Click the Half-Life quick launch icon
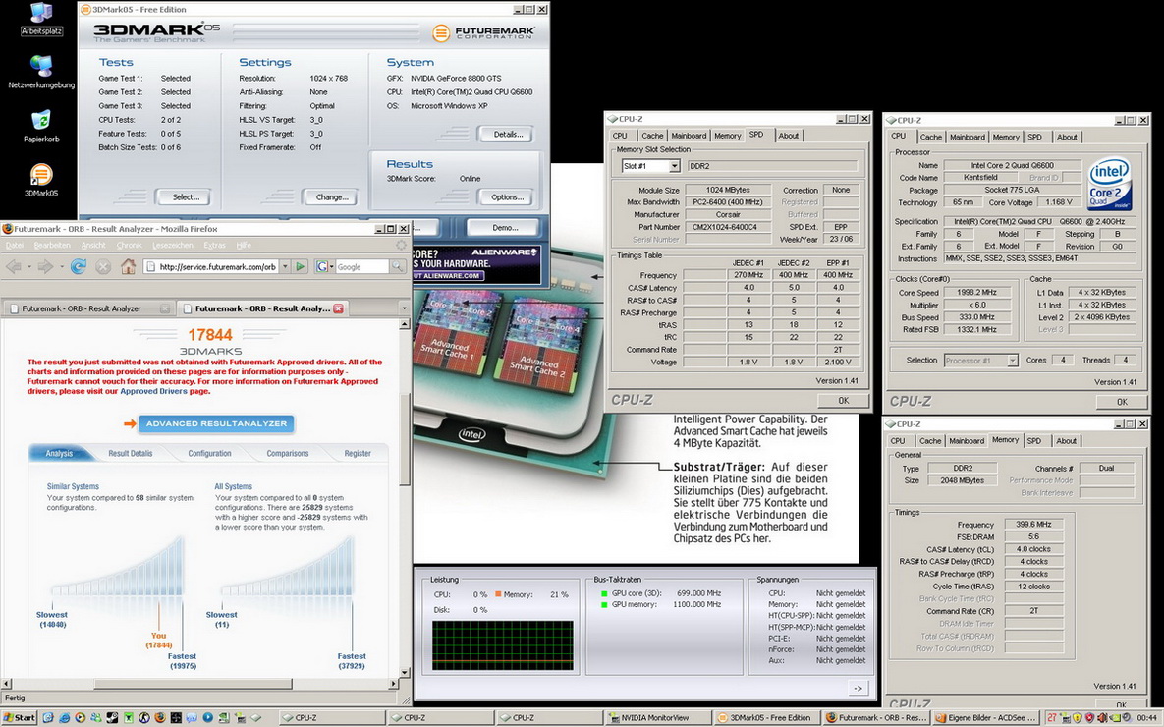1164x727 pixels. [144, 717]
